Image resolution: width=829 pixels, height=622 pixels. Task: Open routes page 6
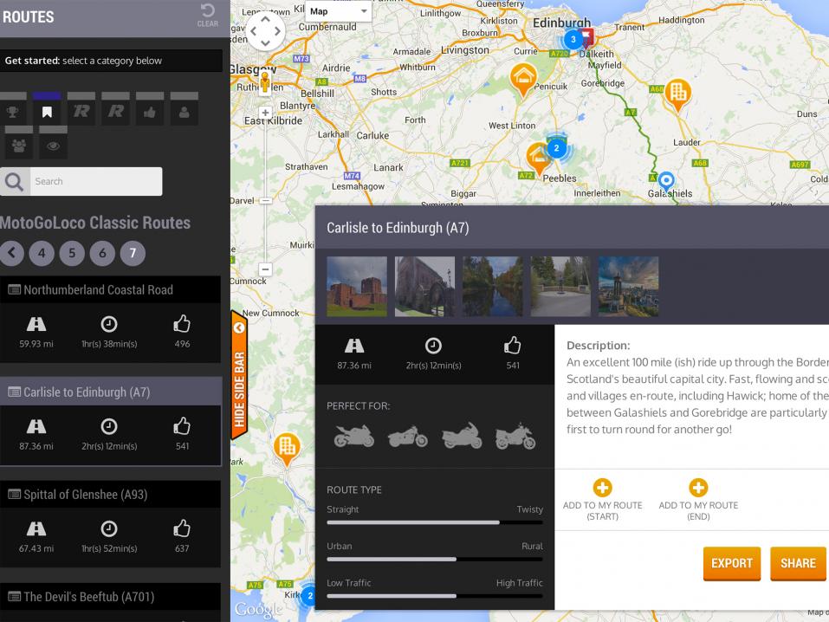(102, 253)
